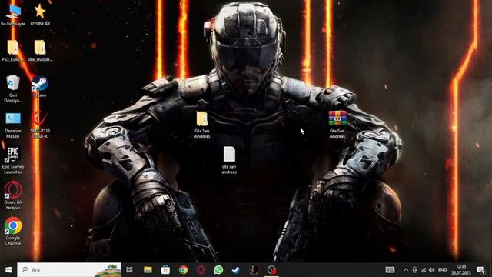Select the Opera GX tarayıcı shortcut

pyautogui.click(x=13, y=195)
